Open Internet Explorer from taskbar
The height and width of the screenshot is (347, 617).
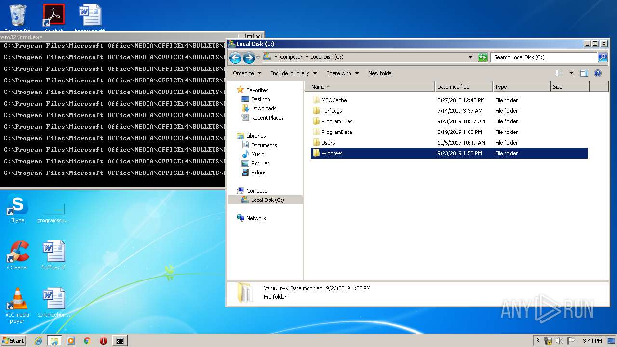tap(38, 341)
